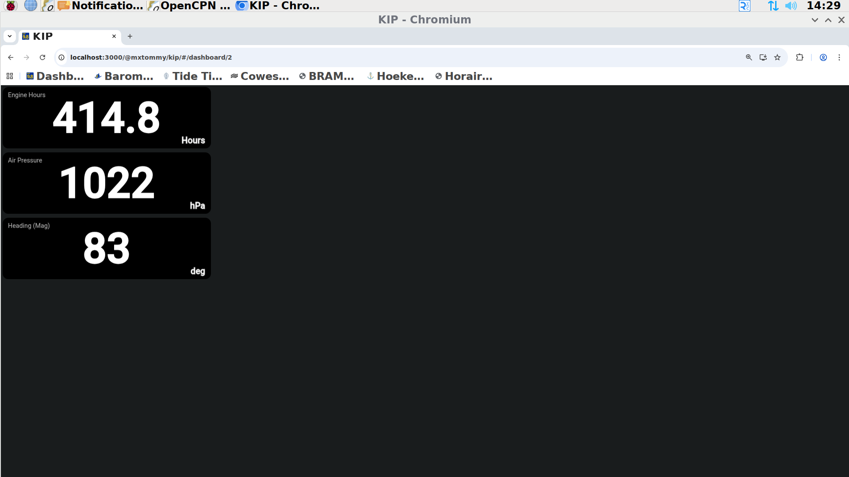Open the bookmarks apps grid icon
The image size is (849, 477).
tap(10, 76)
